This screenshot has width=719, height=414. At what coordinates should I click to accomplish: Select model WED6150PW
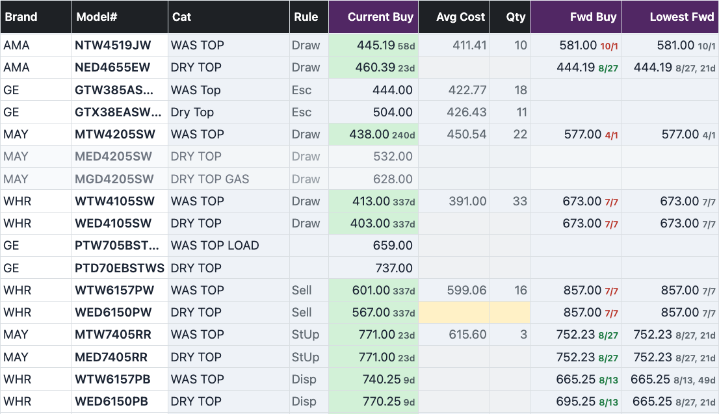pyautogui.click(x=120, y=312)
